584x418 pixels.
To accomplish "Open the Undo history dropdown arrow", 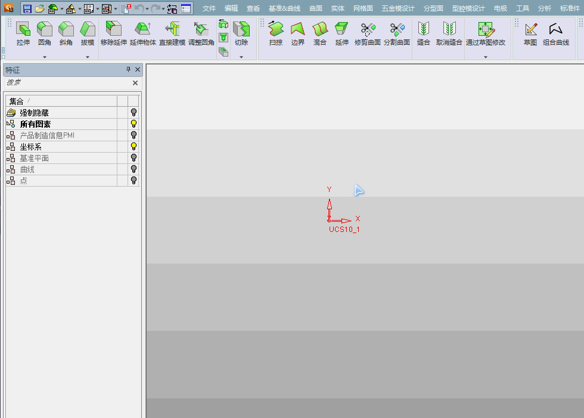I will (147, 8).
